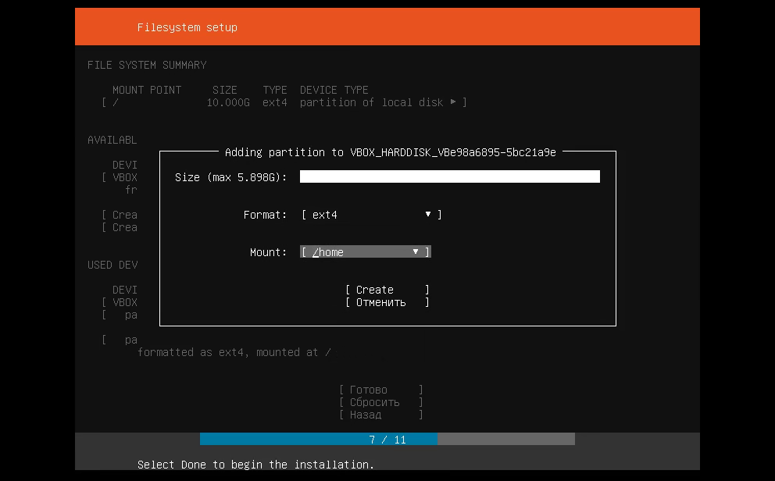Go back using the Назад button
This screenshot has width=775, height=481.
(380, 415)
